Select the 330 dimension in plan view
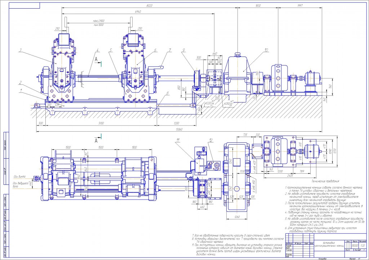The width and height of the screenshot is (369, 260). point(258,134)
